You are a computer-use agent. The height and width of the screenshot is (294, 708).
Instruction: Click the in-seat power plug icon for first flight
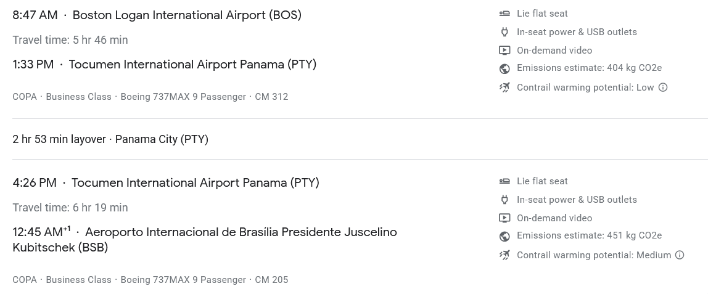click(504, 32)
